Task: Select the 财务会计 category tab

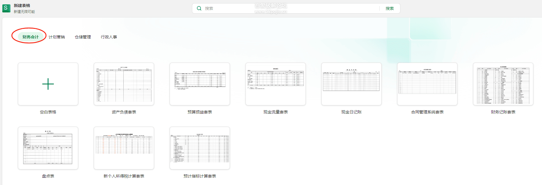Action: point(30,37)
